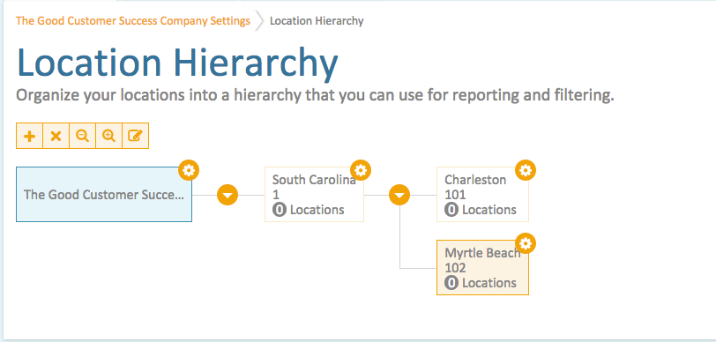Screen dimensions: 716x342
Task: Zoom in the hierarchy with plus magnifier
Action: point(108,136)
